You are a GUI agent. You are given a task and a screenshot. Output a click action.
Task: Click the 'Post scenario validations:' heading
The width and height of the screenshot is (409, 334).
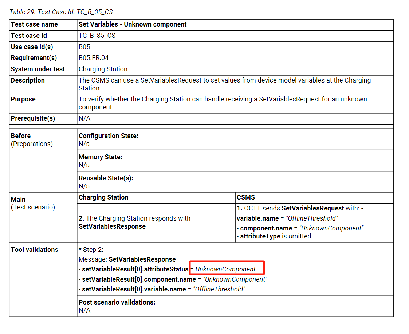(x=117, y=302)
